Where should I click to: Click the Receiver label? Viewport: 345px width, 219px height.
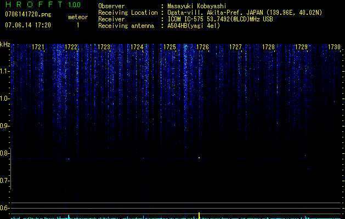point(111,19)
